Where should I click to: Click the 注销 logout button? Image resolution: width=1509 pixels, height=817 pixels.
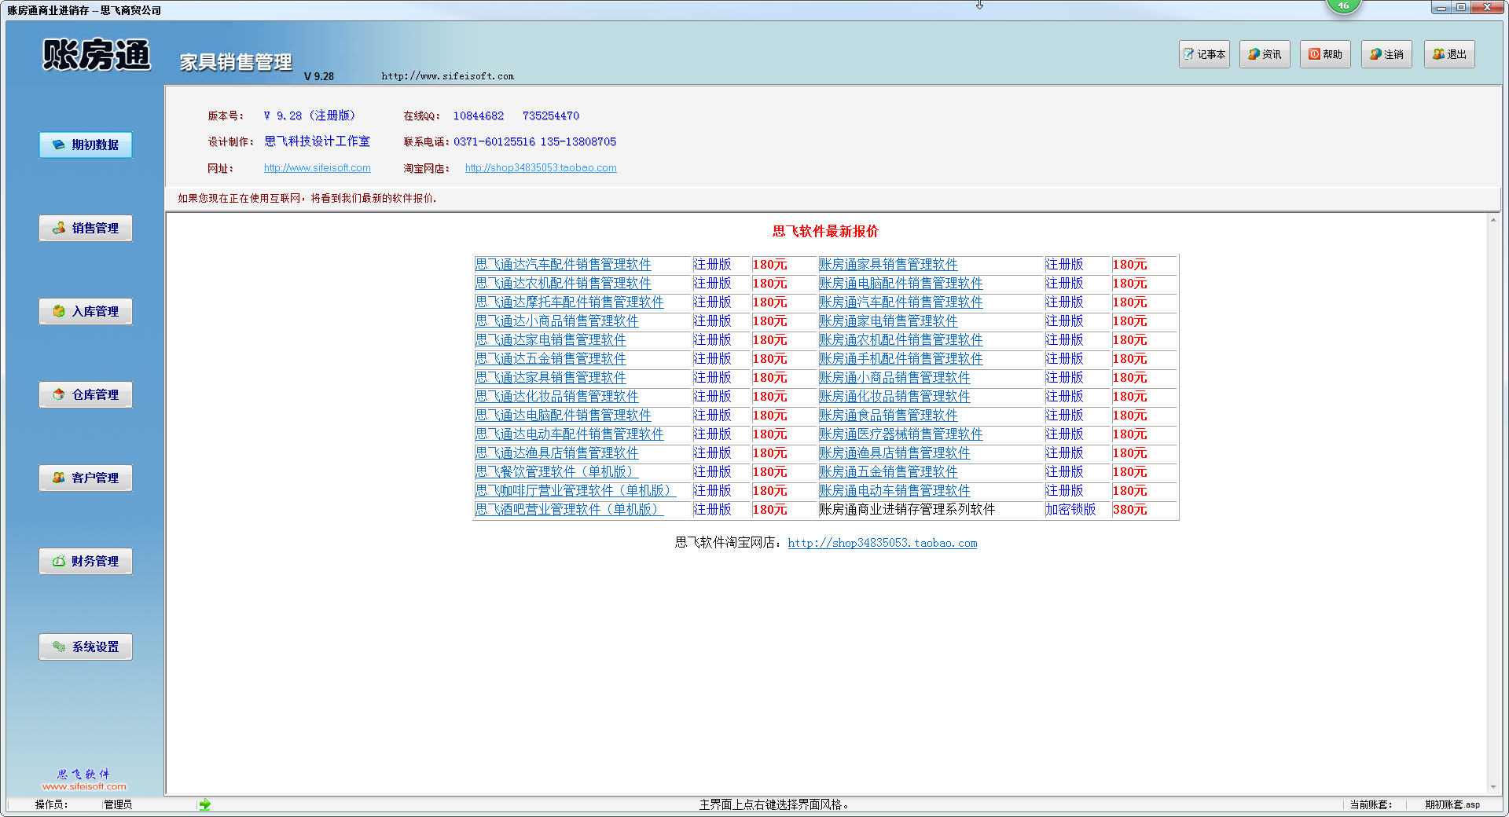[x=1386, y=54]
